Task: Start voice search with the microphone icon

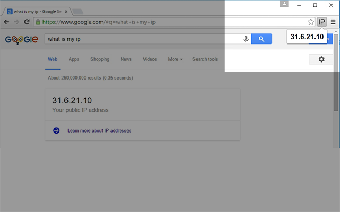Action: (x=246, y=39)
